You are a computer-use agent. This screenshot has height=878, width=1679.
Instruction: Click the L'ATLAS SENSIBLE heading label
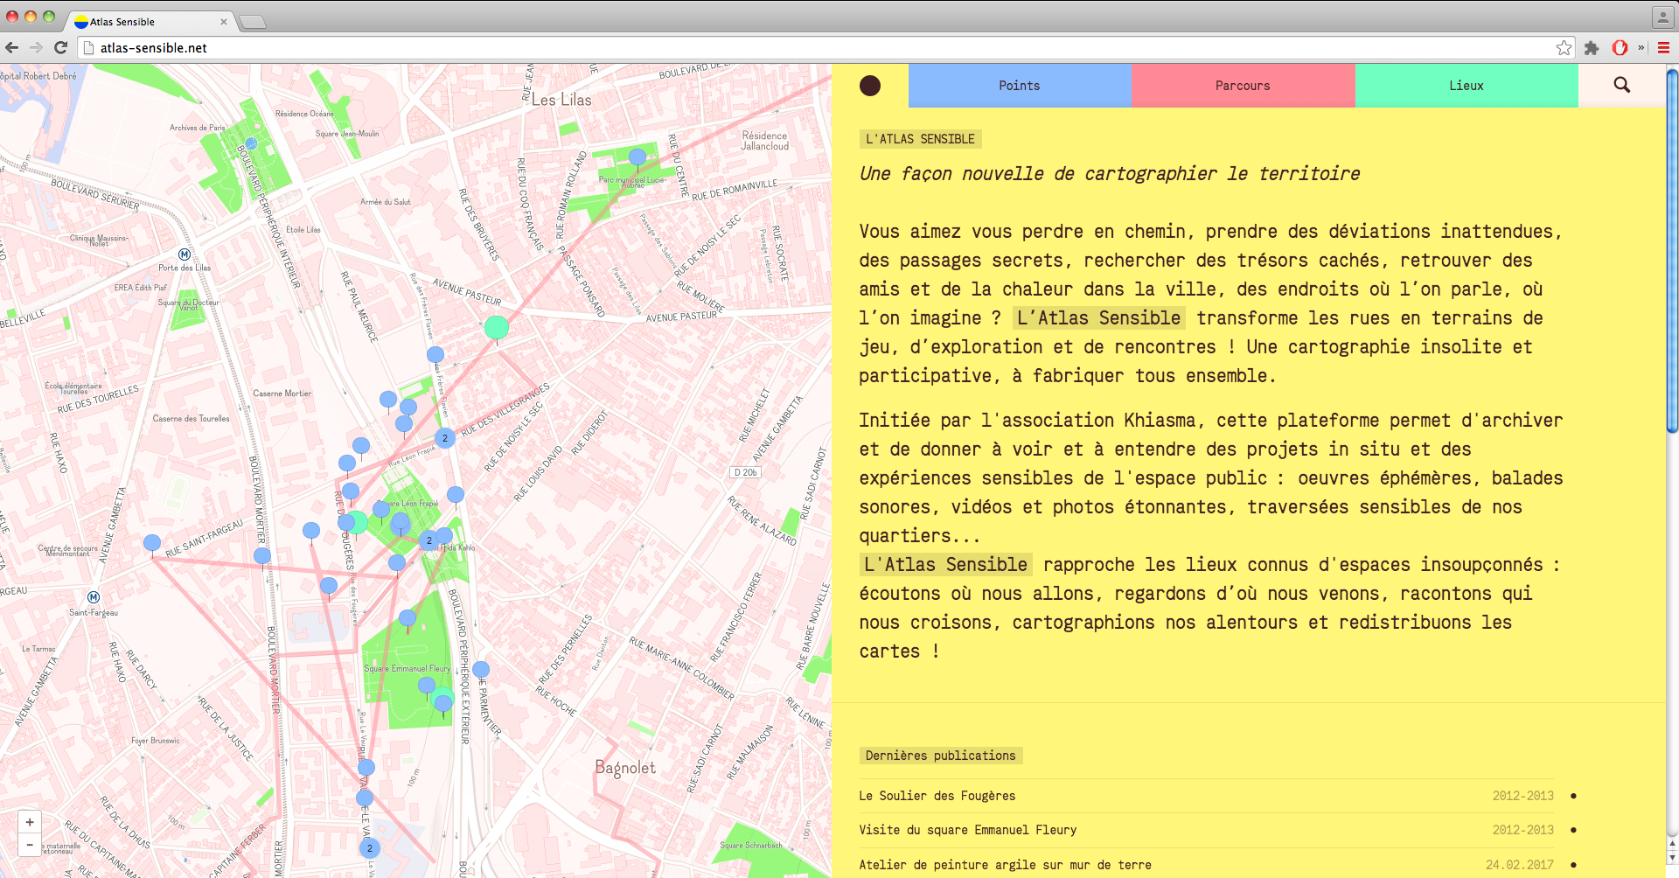[x=920, y=139]
